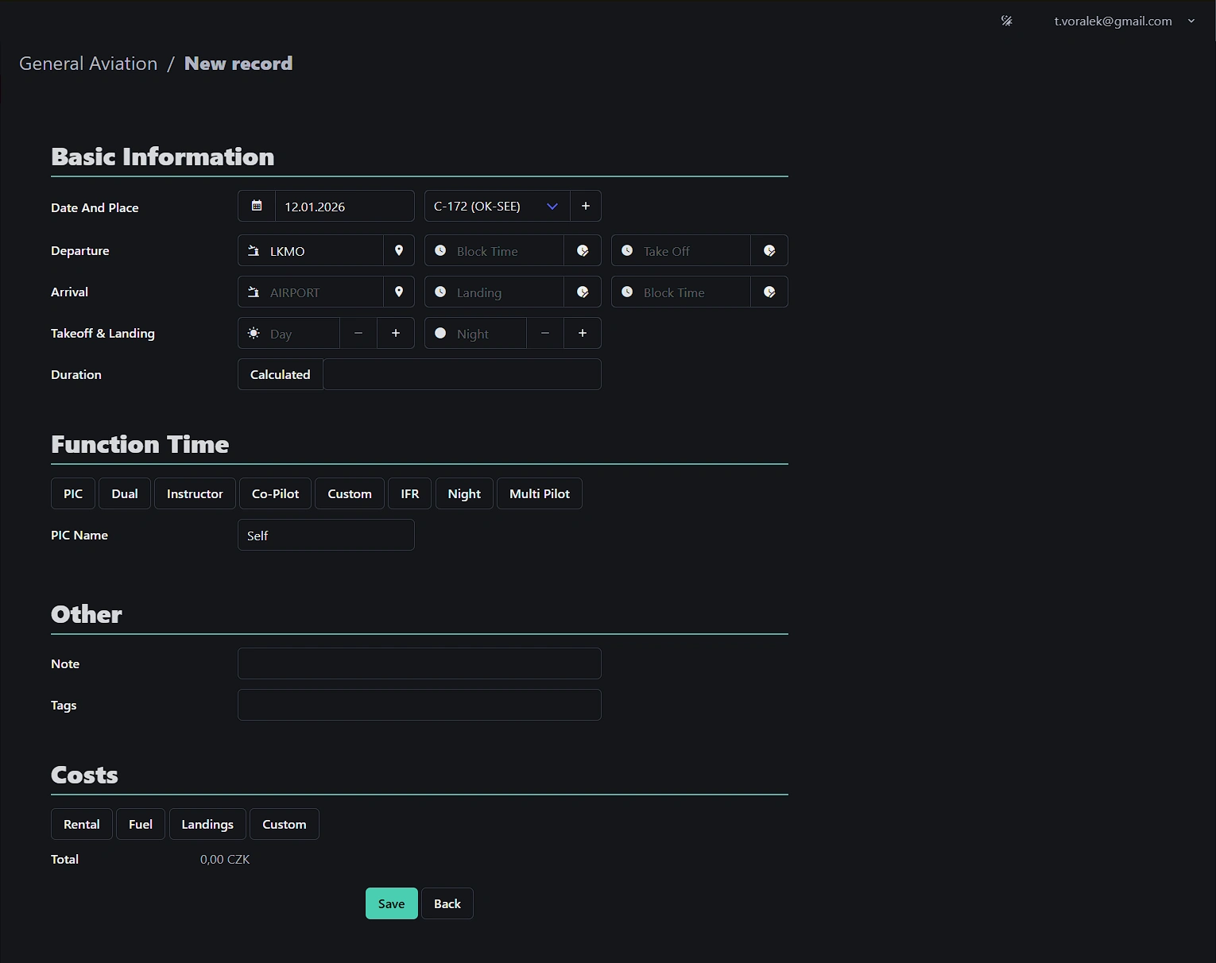The image size is (1216, 963).
Task: Enable the IFR function time
Action: [x=409, y=493]
